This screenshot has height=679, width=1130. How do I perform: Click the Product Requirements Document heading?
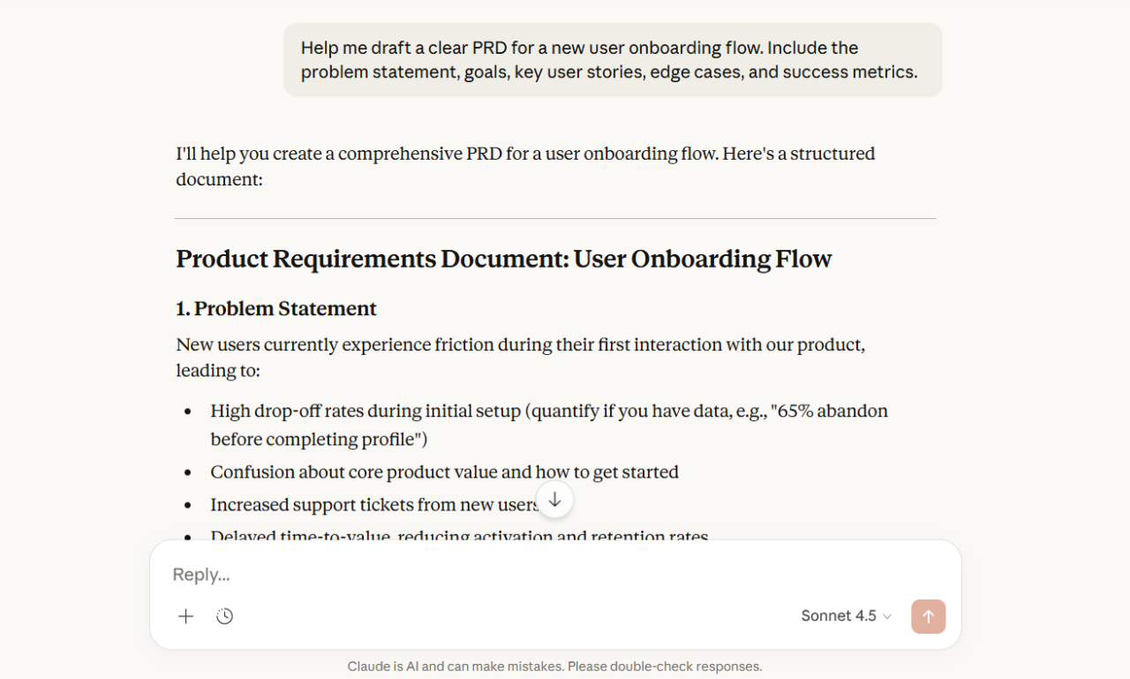click(x=503, y=259)
